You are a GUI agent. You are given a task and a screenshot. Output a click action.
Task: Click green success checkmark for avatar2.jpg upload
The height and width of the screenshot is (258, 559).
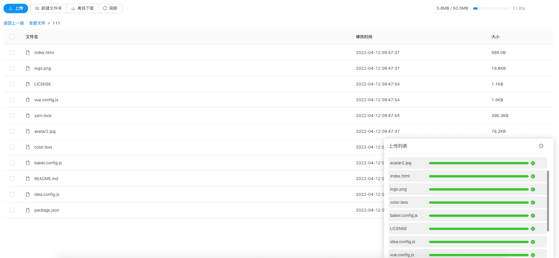click(533, 163)
